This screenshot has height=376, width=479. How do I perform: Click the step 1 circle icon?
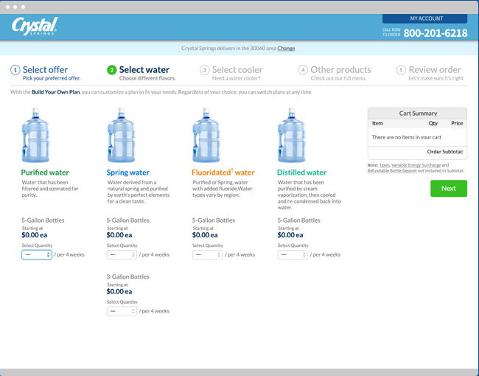point(15,70)
